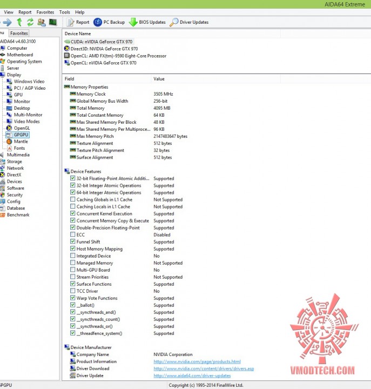371x389 pixels.
Task: Select the Storage category
Action: pos(15,162)
